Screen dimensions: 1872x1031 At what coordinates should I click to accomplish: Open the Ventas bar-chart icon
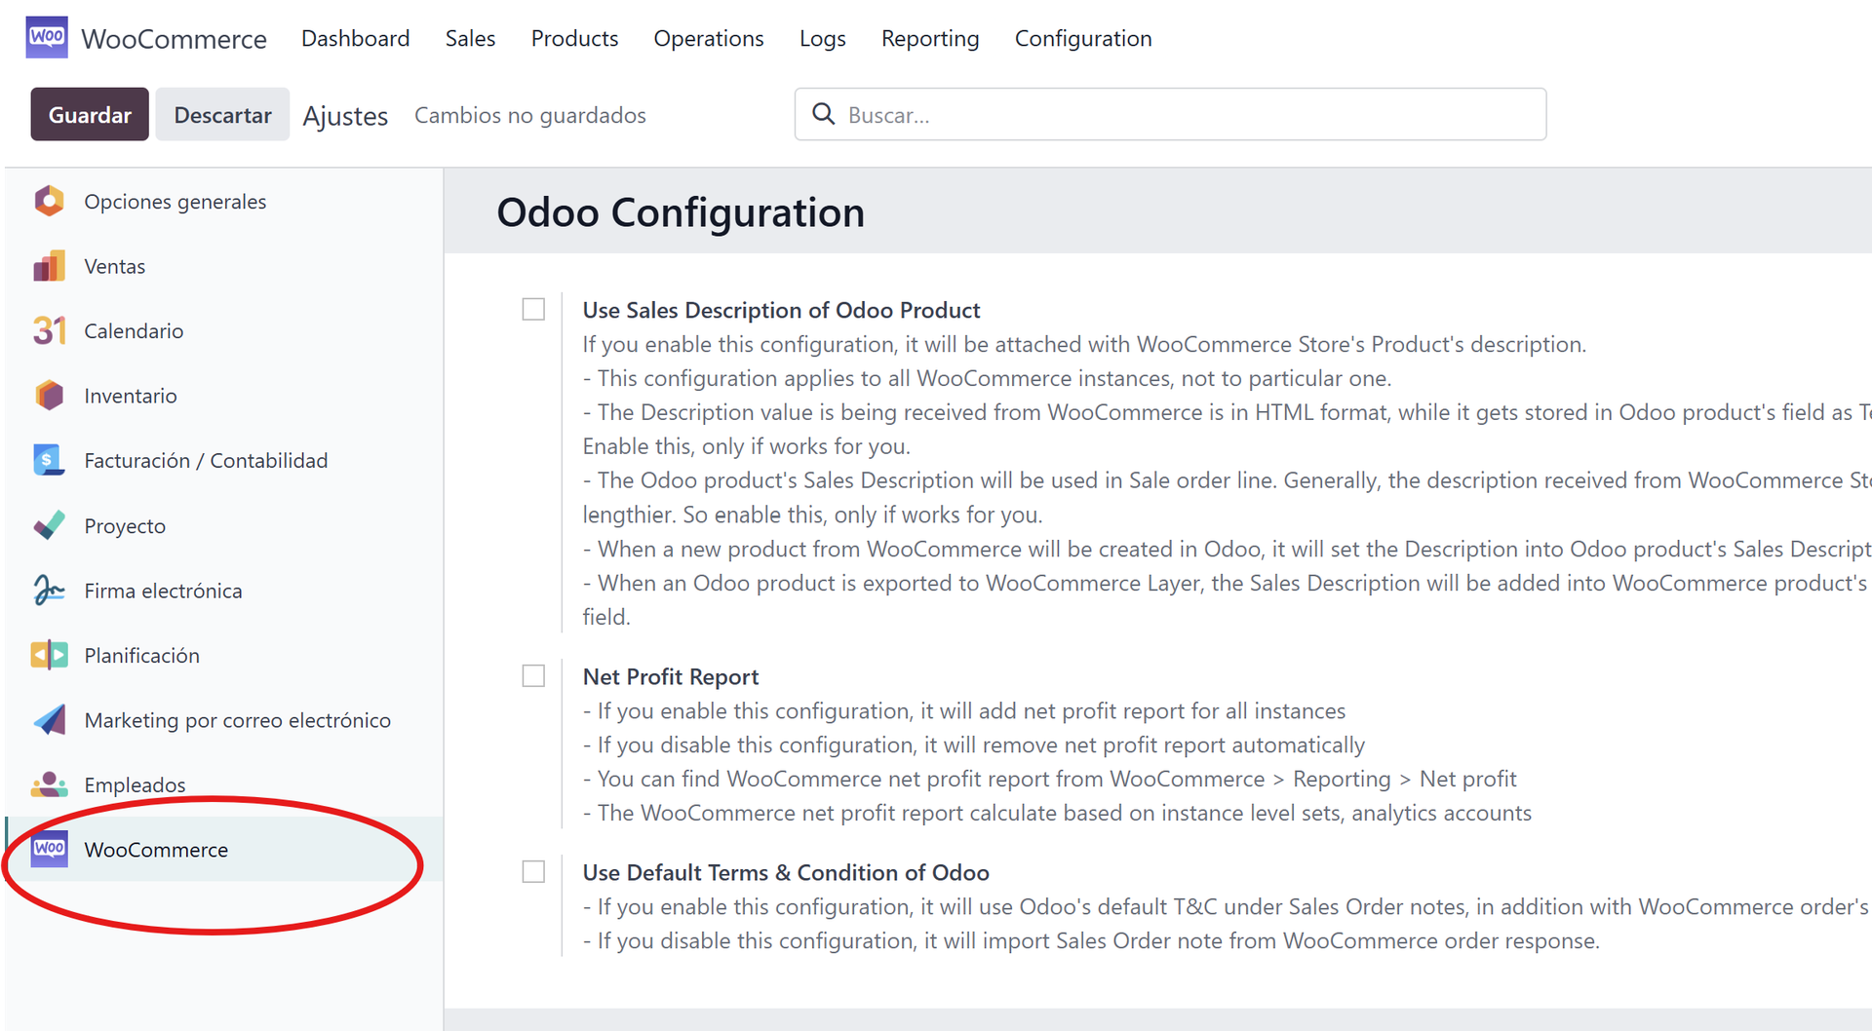pyautogui.click(x=49, y=266)
